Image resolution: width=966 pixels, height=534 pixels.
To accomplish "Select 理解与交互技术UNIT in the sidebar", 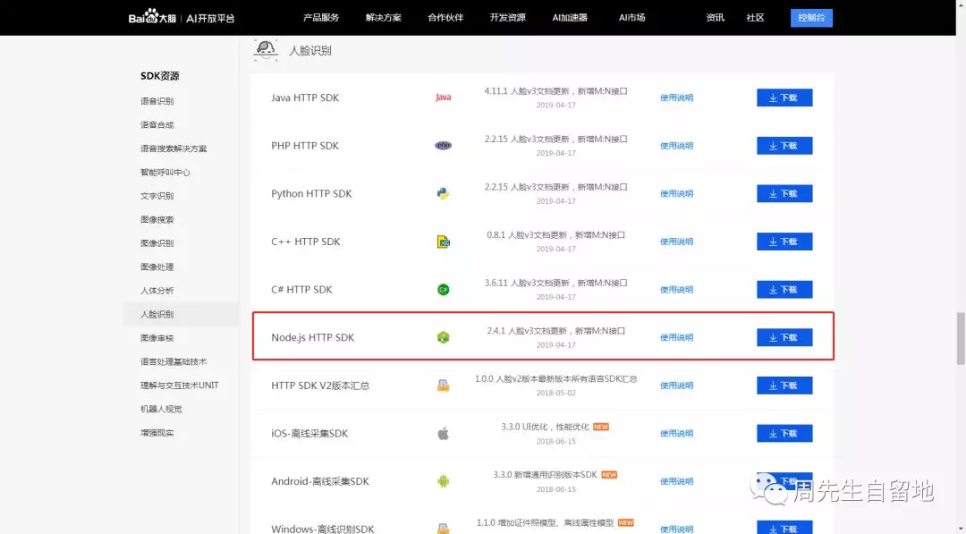I will tap(179, 386).
